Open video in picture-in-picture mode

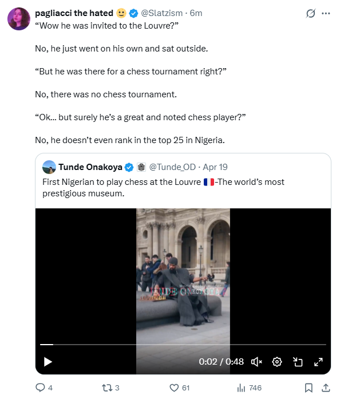[298, 362]
